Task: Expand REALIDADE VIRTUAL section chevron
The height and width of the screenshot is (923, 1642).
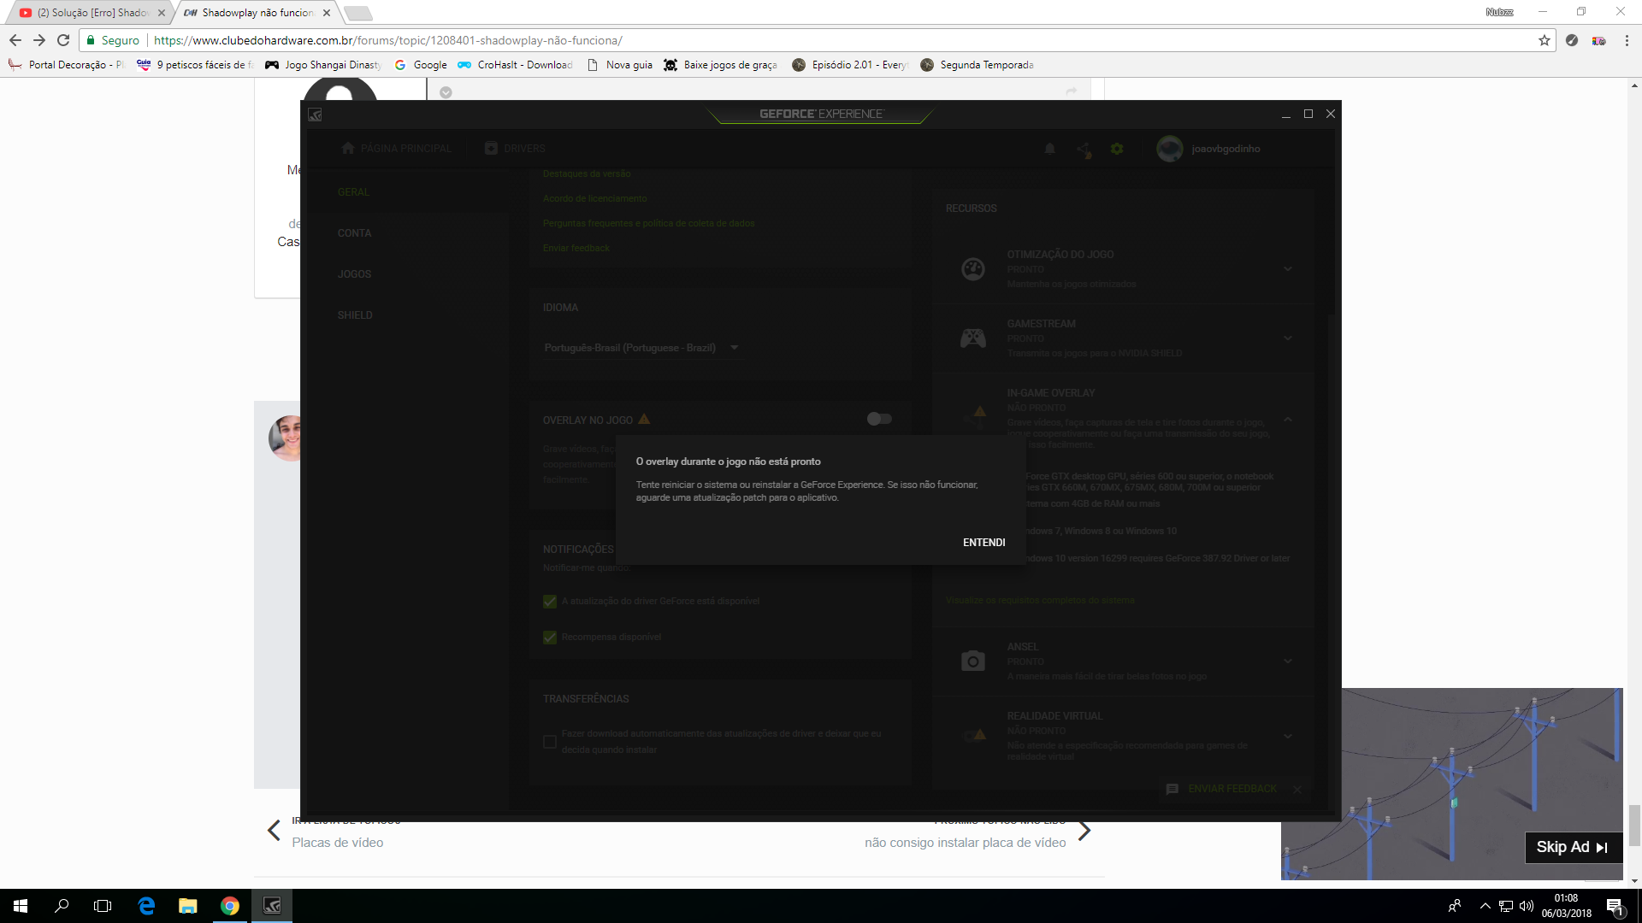Action: point(1287,736)
